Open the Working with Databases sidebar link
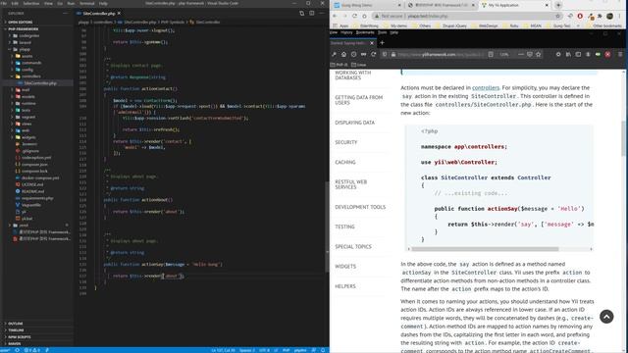628x353 pixels. tap(353, 76)
